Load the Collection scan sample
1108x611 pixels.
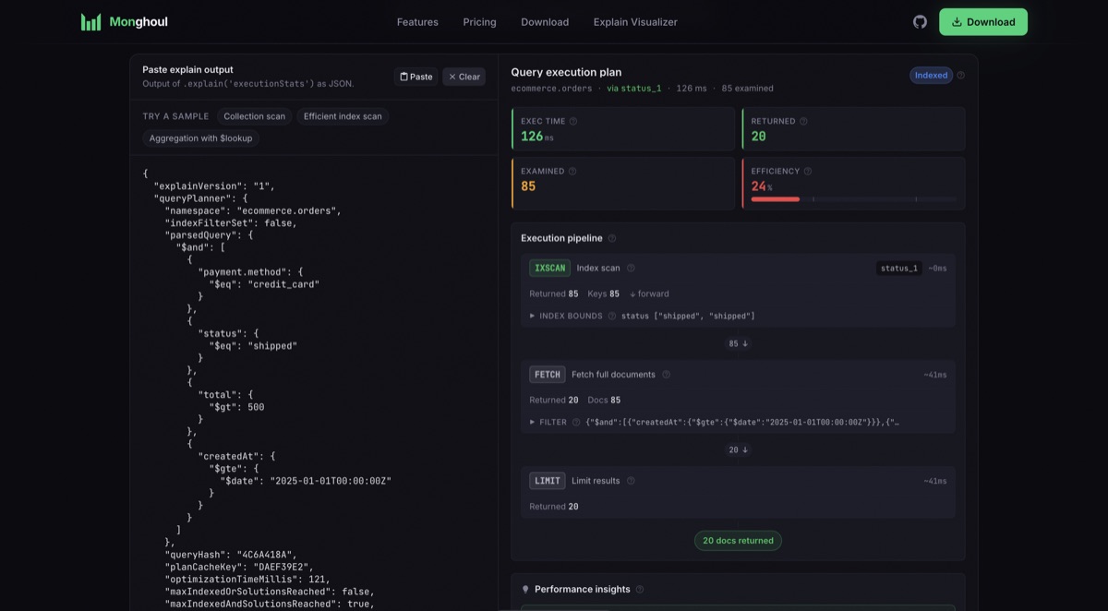[x=255, y=116]
